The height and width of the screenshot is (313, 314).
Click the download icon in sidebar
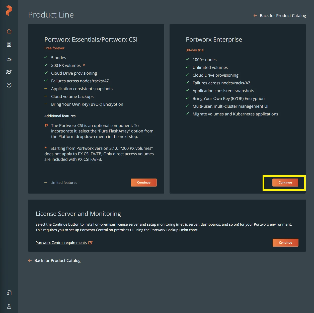pyautogui.click(x=9, y=58)
